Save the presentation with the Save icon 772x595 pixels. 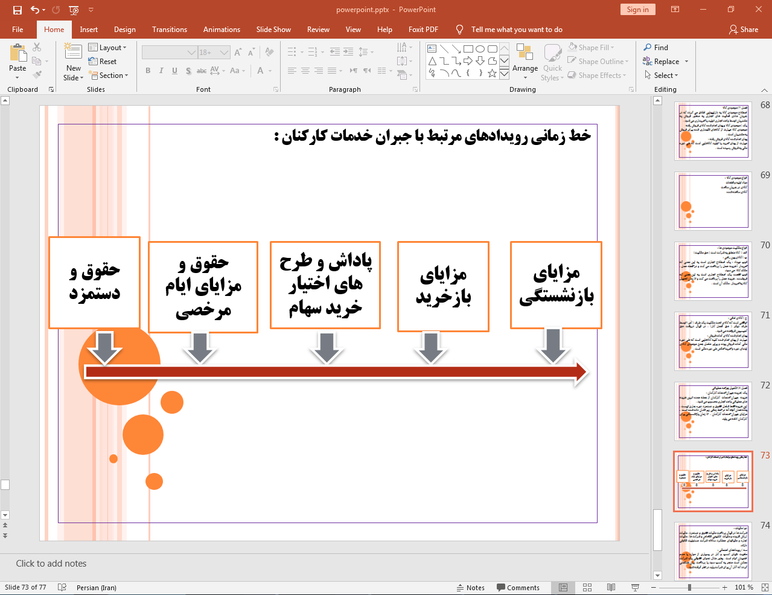tap(17, 10)
